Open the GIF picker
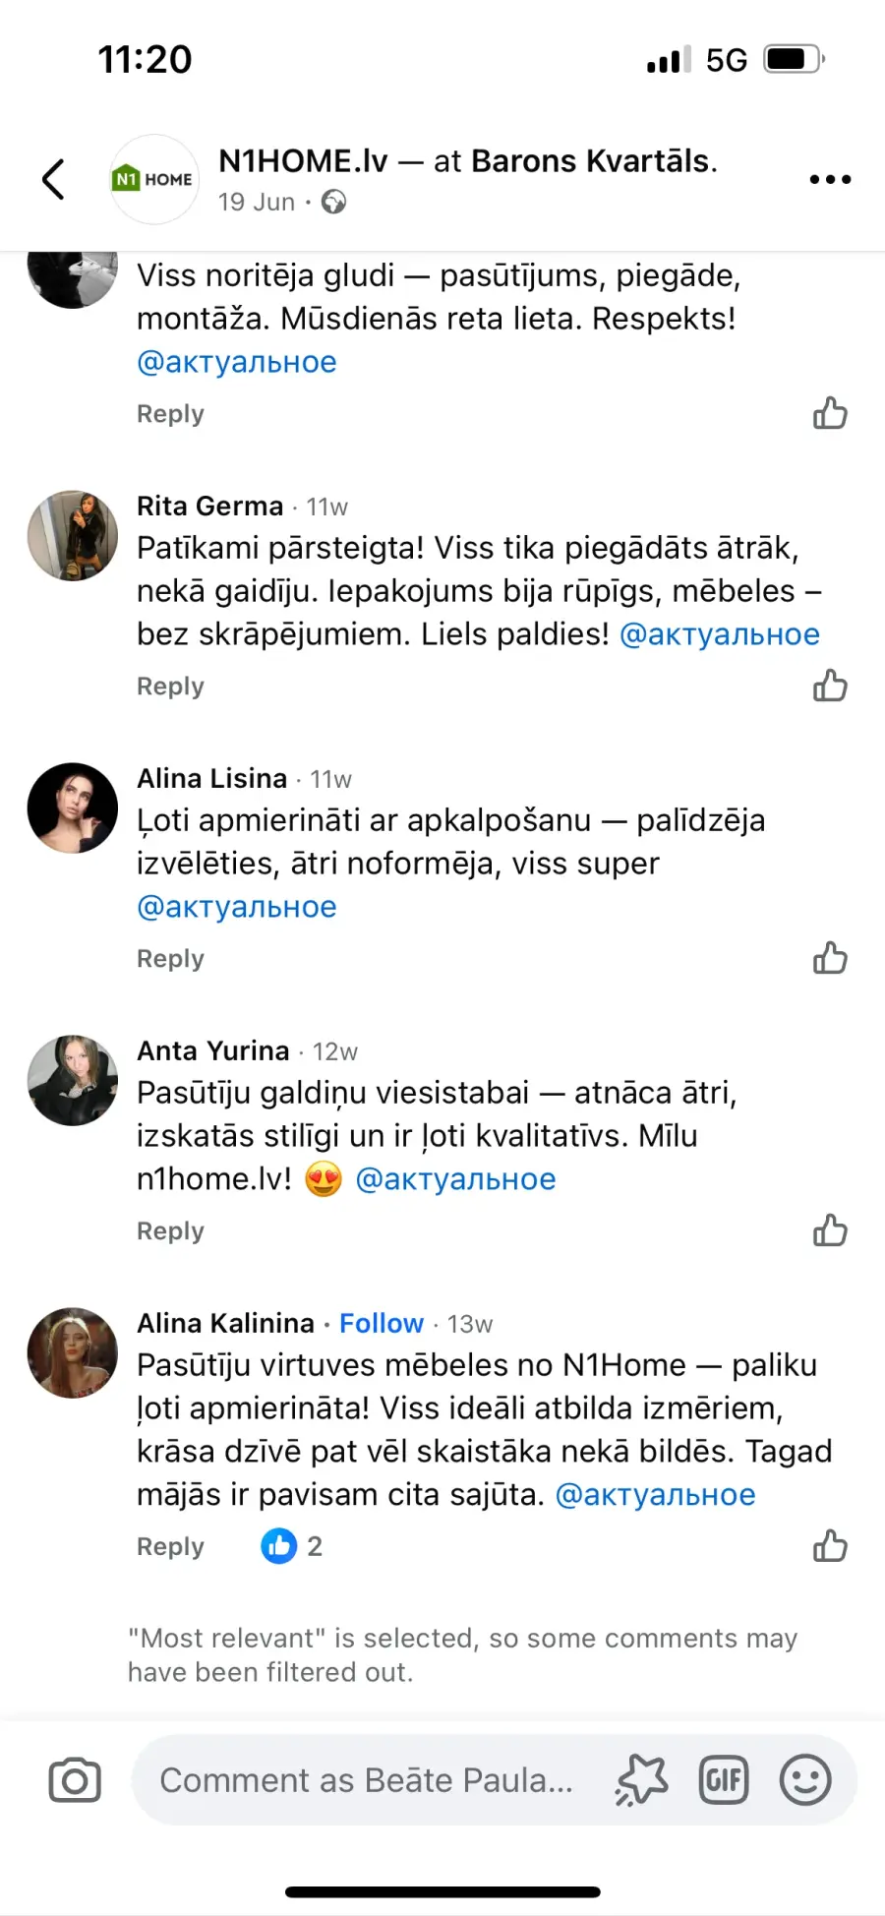 (724, 1780)
